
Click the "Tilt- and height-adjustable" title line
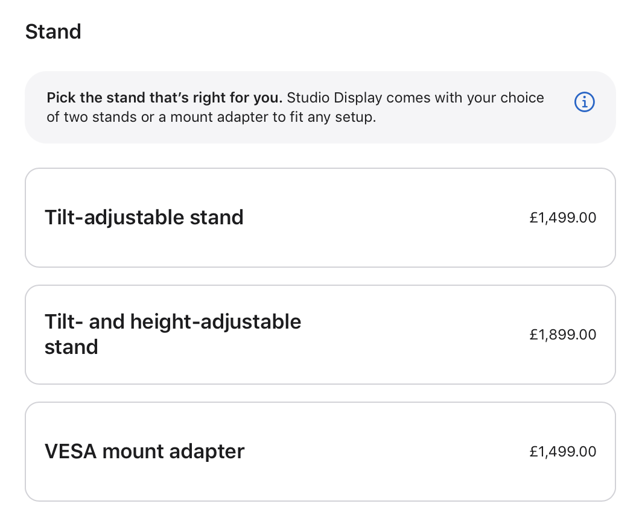tap(173, 321)
